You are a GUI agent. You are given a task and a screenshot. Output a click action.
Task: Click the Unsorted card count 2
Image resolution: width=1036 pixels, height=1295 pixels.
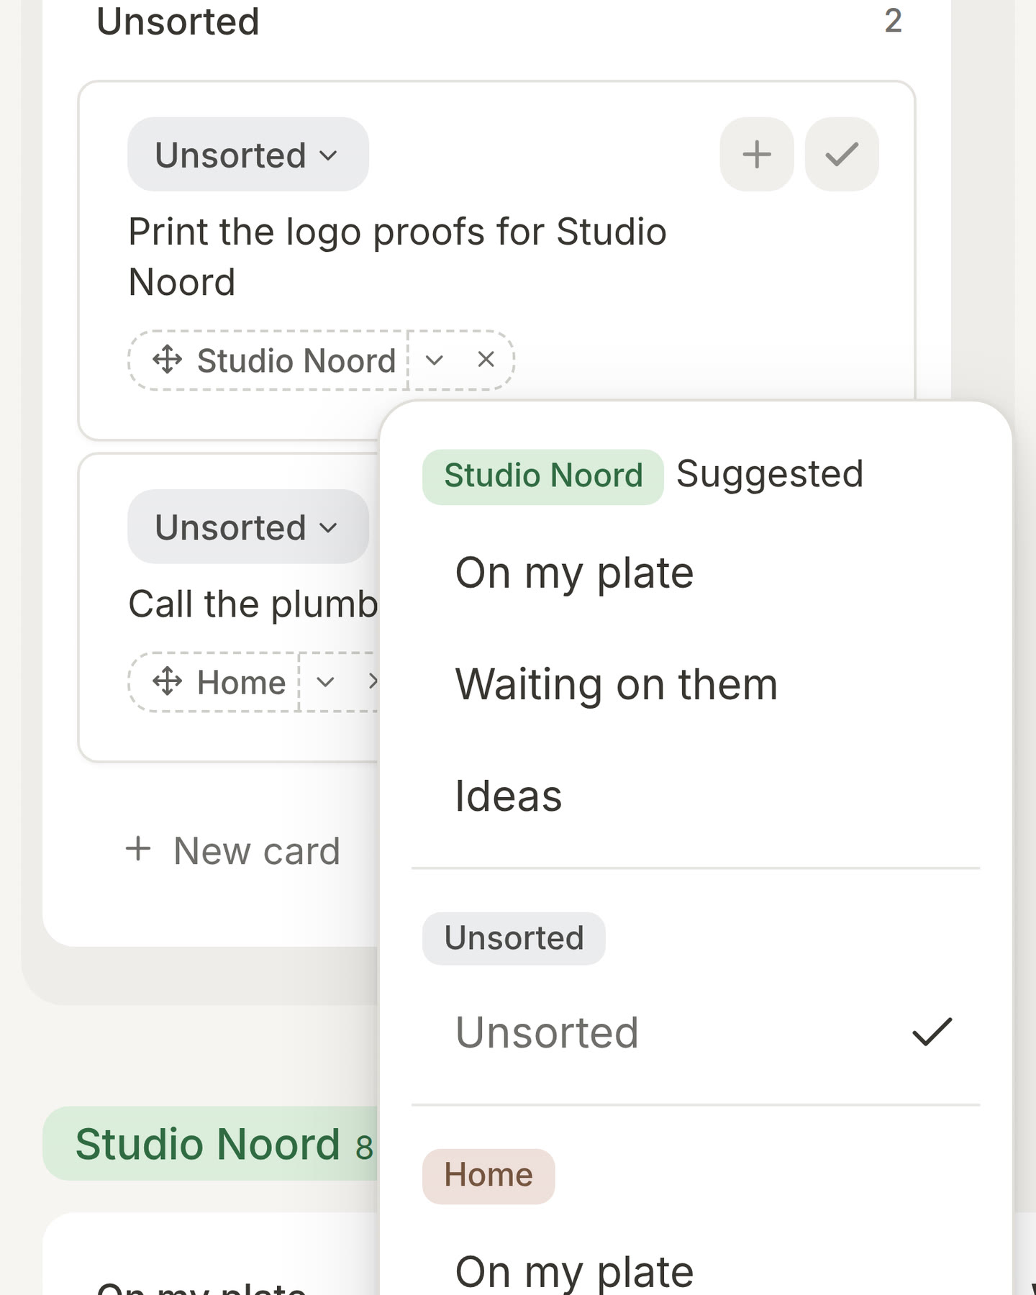(893, 21)
